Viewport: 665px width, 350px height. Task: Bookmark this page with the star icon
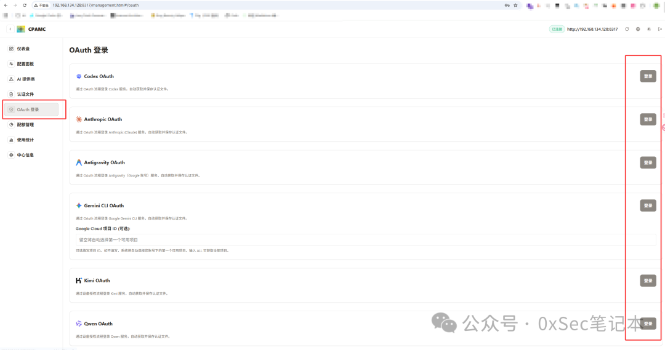516,5
